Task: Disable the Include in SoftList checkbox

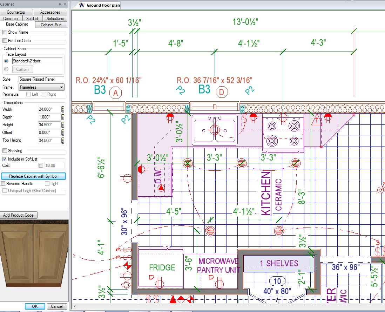Action: pyautogui.click(x=5, y=158)
